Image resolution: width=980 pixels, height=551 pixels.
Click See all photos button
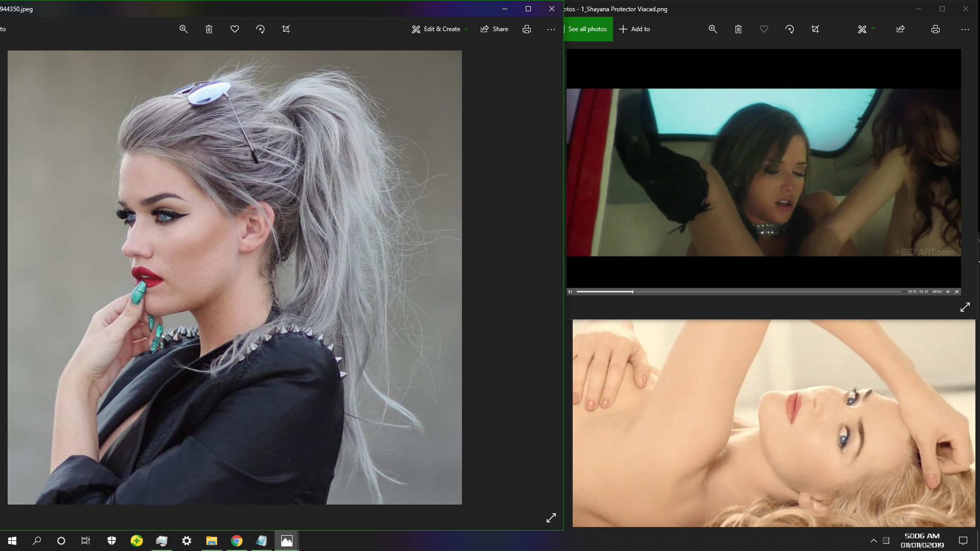tap(587, 29)
